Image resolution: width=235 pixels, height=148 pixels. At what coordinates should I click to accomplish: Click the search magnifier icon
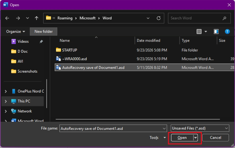pyautogui.click(x=224, y=18)
